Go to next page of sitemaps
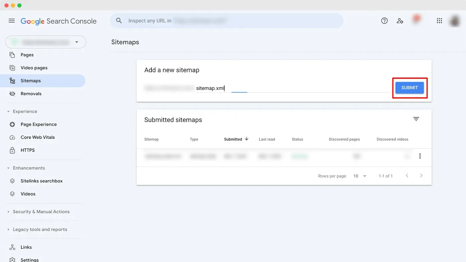Viewport: 466px width, 262px height. pos(421,176)
